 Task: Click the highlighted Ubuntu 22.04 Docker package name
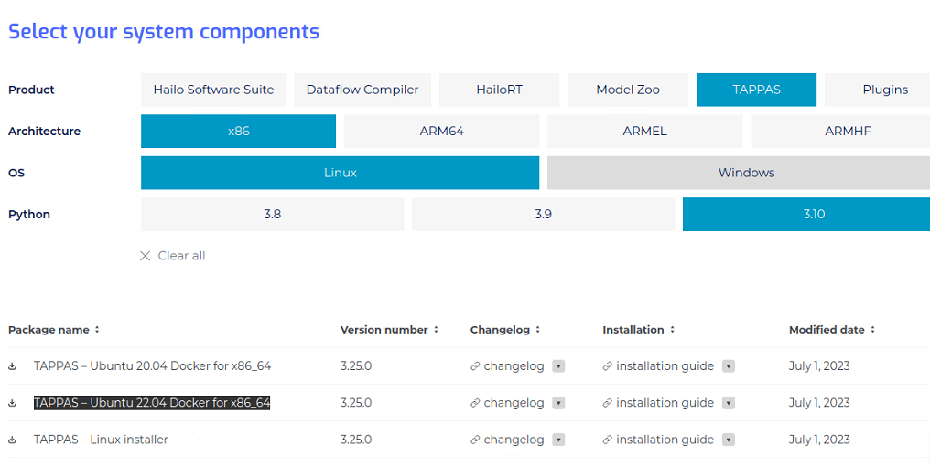152,403
